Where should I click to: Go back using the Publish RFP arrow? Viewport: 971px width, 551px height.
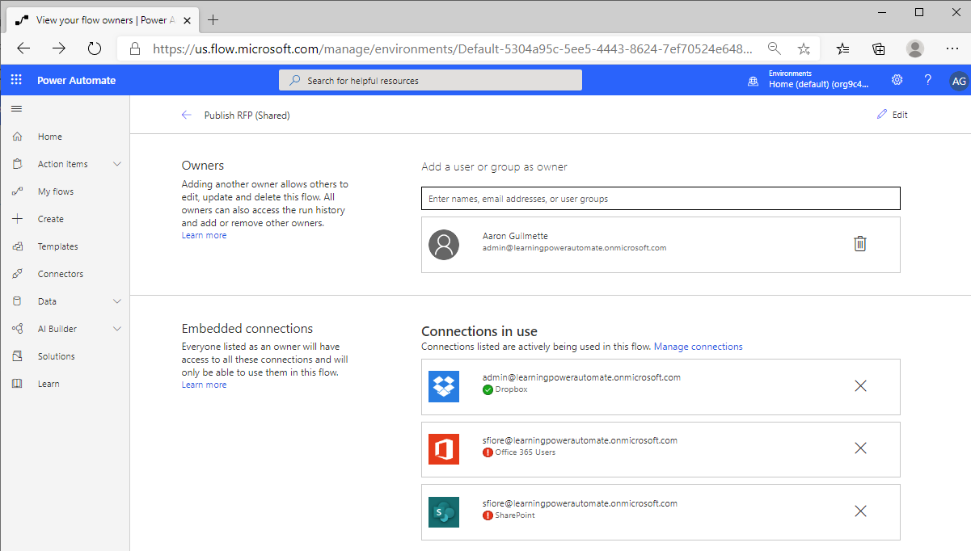point(187,116)
